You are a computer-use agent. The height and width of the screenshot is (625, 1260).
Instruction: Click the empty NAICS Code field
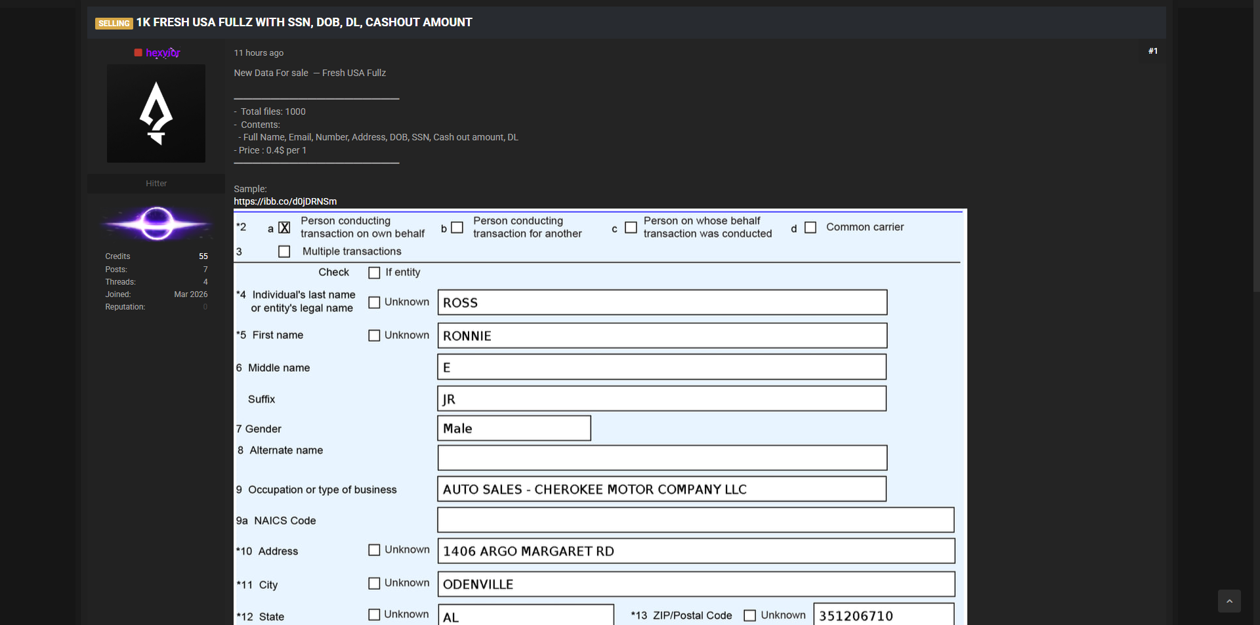695,520
